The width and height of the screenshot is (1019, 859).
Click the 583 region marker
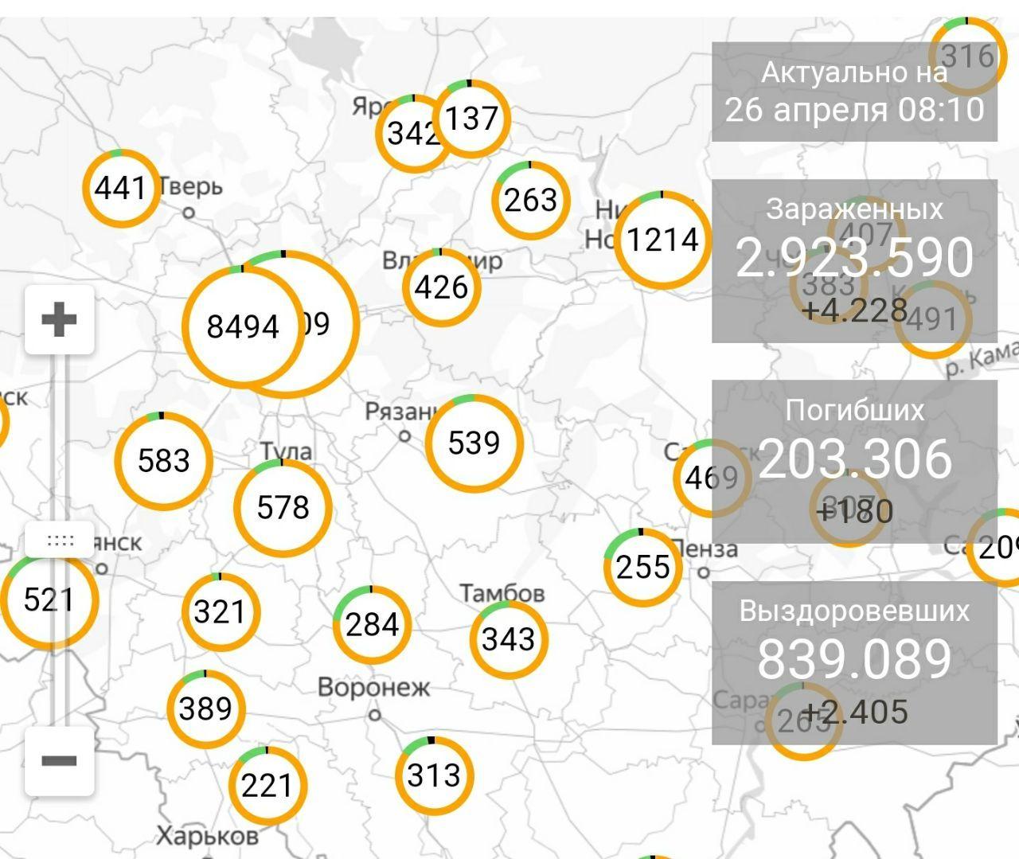[164, 461]
